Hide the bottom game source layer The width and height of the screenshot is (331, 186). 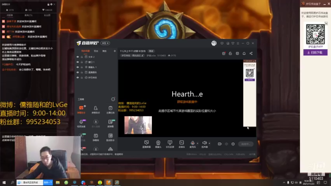click(x=78, y=78)
